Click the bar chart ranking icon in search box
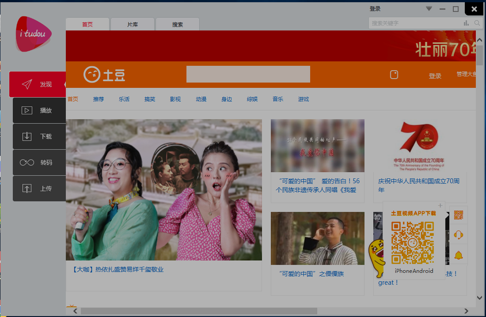The width and height of the screenshot is (486, 317). tap(466, 23)
